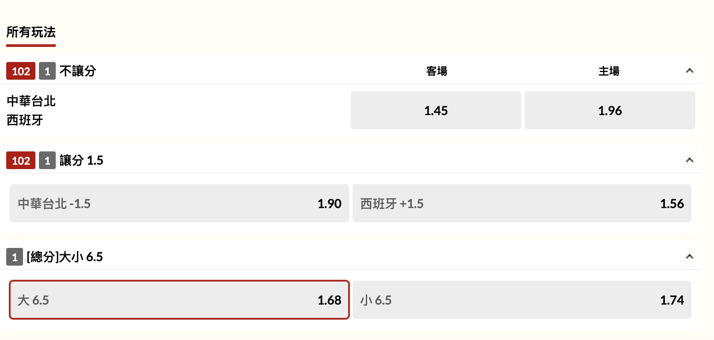
Task: Select 客場 odds 1.45 for 中華台北
Action: 435,110
